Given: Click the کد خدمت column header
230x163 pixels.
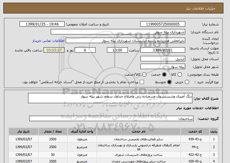Looking at the screenshot, I should [x=195, y=131].
